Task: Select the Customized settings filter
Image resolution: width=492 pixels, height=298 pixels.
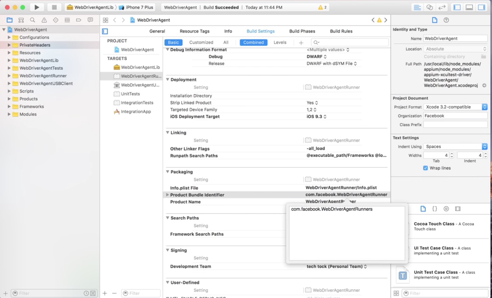Action: click(201, 42)
